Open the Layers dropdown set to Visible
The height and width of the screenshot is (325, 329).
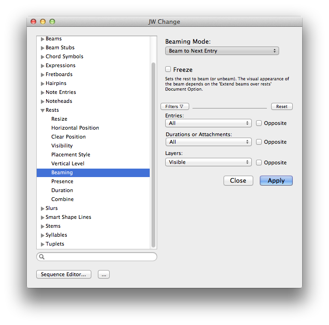[x=209, y=162]
